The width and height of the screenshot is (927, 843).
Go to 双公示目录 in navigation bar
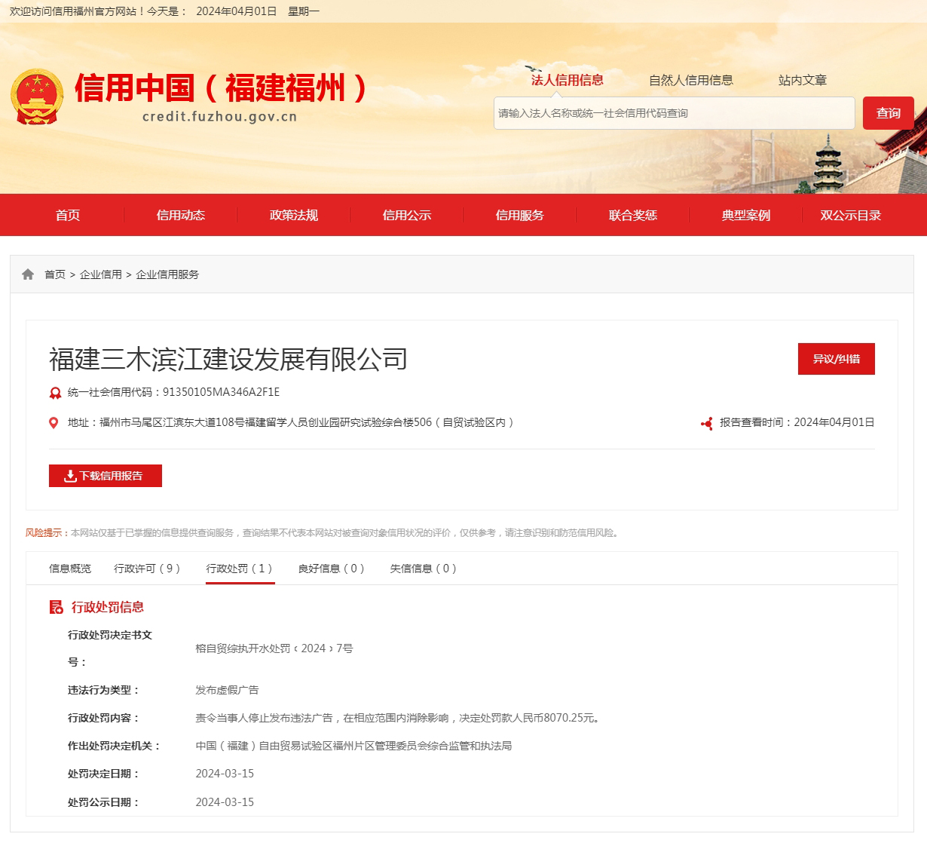pos(850,215)
